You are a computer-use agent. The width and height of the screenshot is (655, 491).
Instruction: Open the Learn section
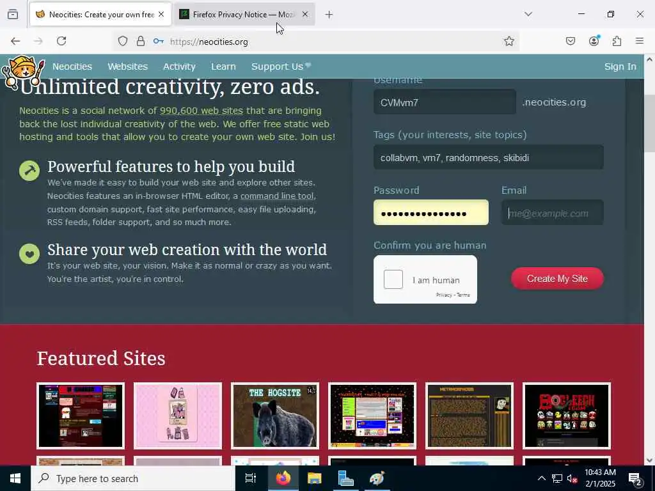[223, 66]
